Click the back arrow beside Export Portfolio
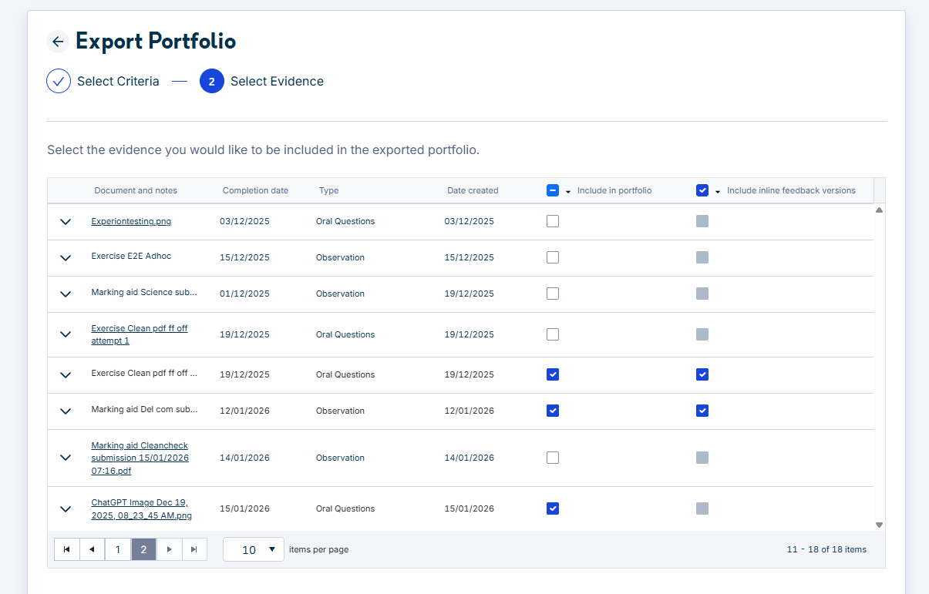Screen dimensions: 929x594 [x=58, y=42]
